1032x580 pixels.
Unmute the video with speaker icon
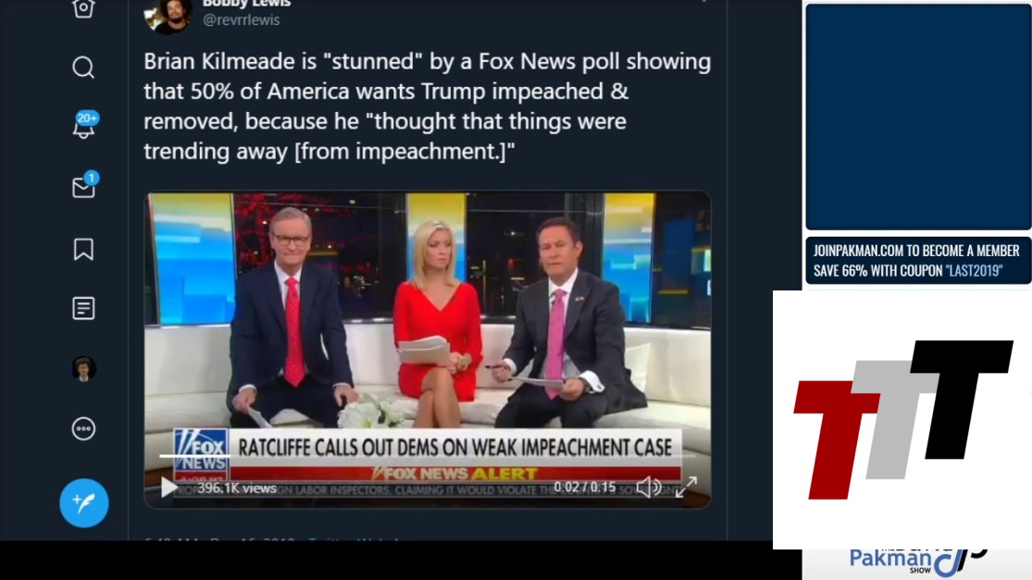(x=648, y=487)
